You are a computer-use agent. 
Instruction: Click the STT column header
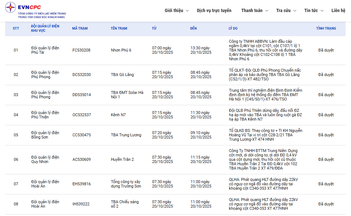(16, 29)
